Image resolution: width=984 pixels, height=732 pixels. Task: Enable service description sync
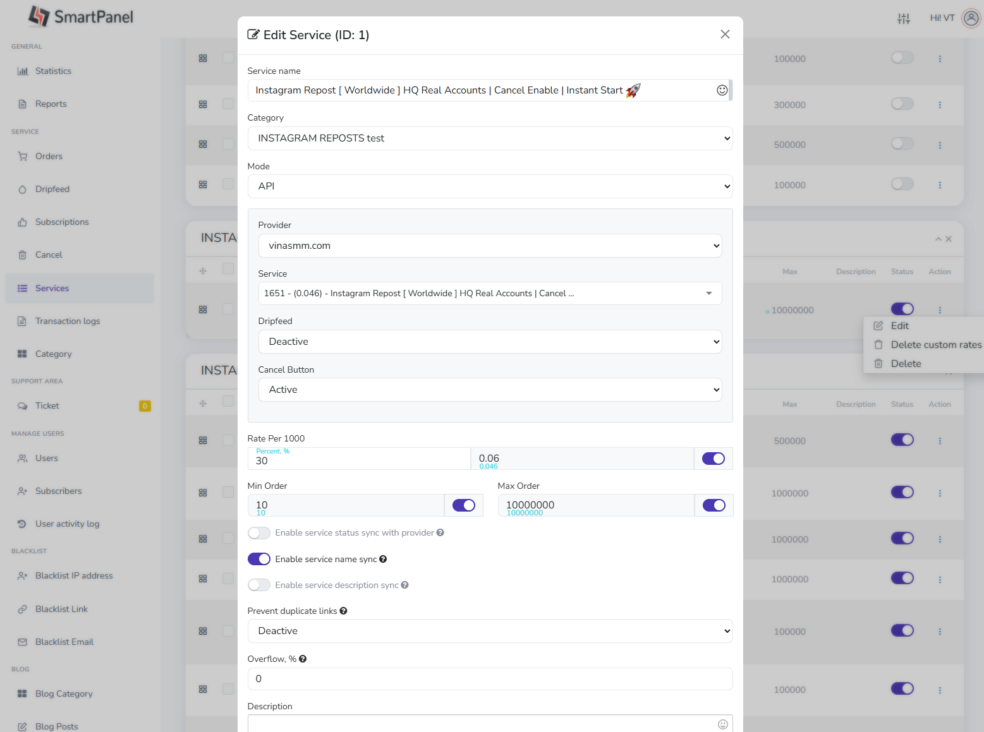click(x=258, y=585)
